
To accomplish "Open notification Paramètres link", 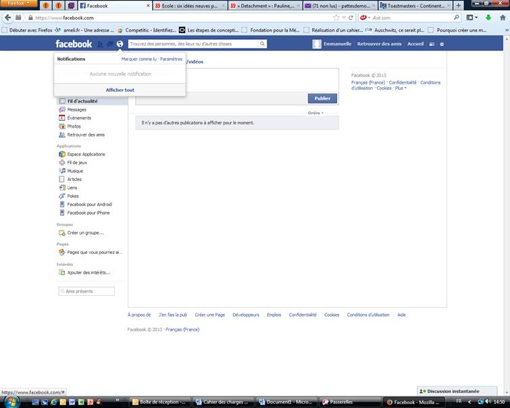I will pyautogui.click(x=171, y=59).
